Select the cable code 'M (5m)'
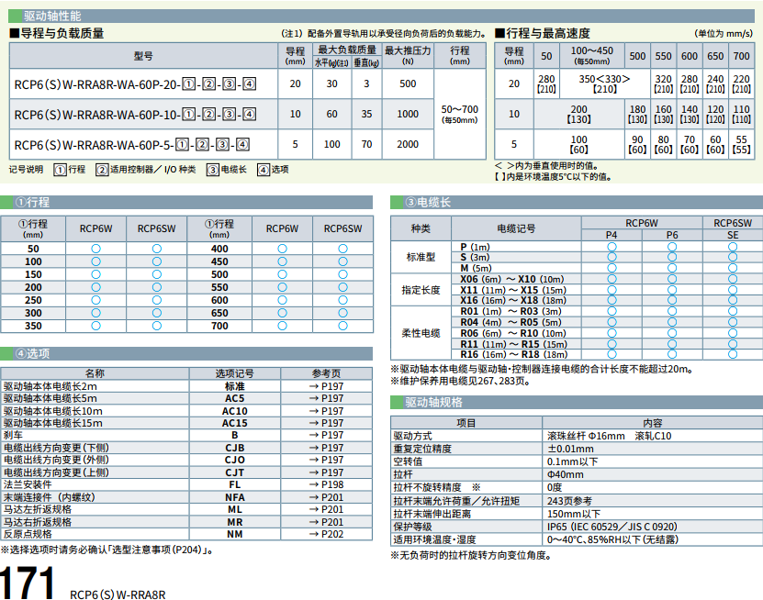Screen dimensions: 763x600 pyautogui.click(x=476, y=268)
